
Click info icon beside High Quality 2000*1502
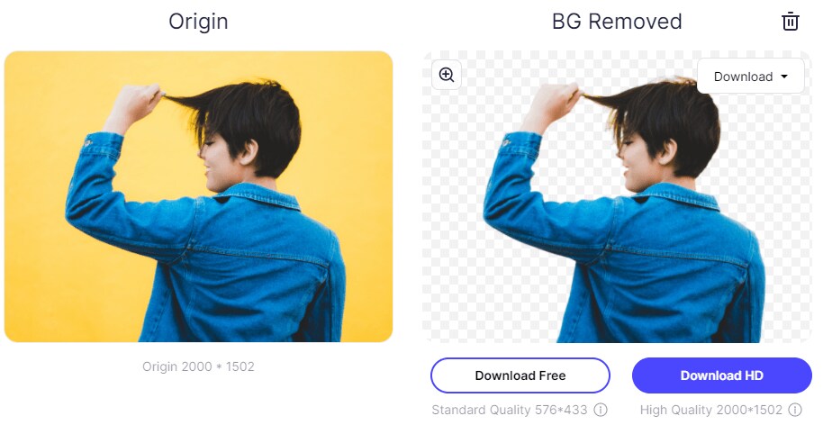795,410
